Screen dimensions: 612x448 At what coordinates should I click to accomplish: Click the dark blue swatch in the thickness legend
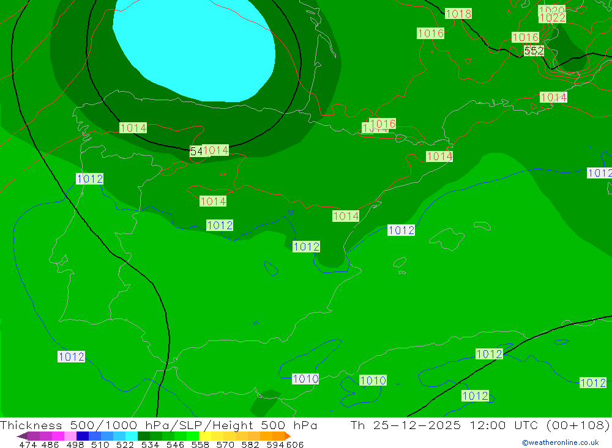coord(83,436)
